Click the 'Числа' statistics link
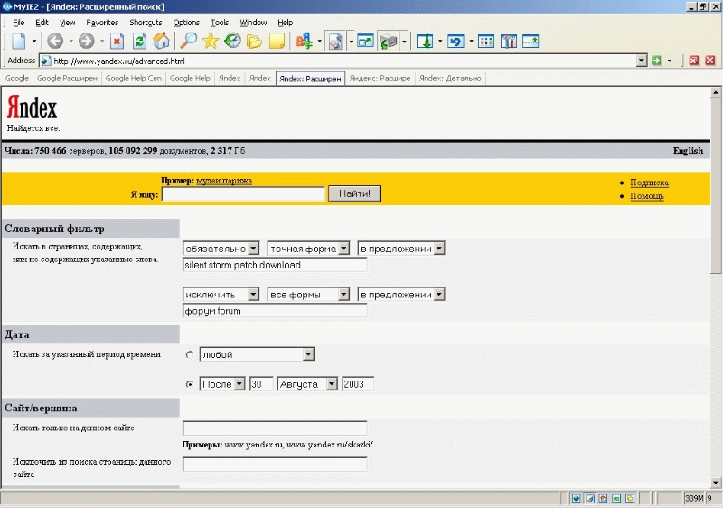The width and height of the screenshot is (723, 508). click(17, 151)
